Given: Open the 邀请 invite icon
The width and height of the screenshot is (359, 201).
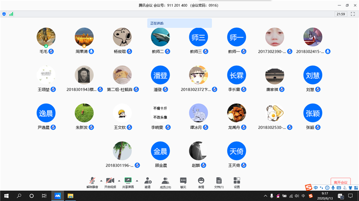Looking at the screenshot, I should [147, 181].
